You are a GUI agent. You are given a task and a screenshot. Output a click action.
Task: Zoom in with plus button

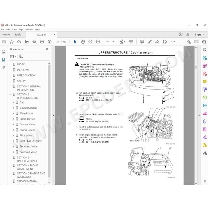[x=98, y=42]
